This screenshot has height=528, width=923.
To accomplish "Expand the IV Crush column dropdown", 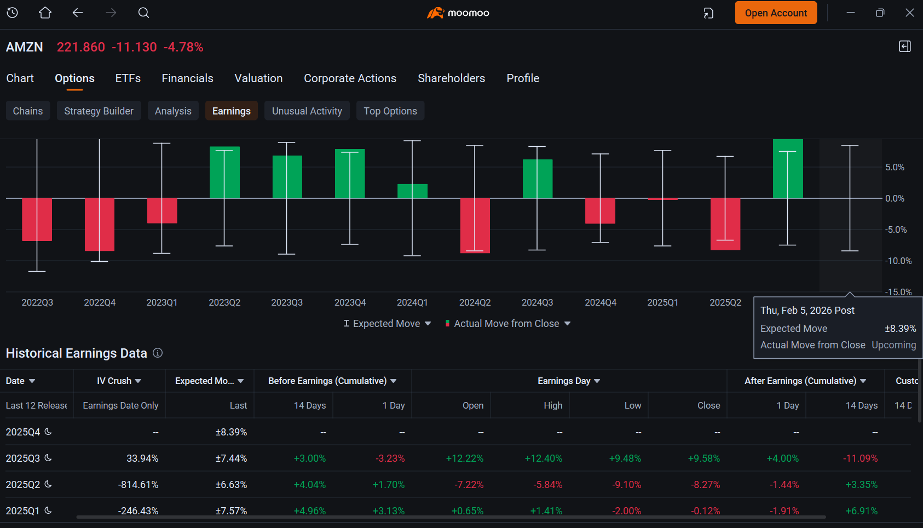I will [138, 381].
